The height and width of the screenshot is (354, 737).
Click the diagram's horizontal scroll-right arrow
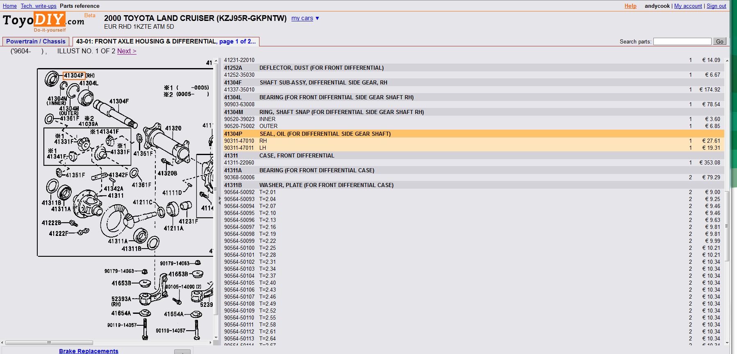(x=211, y=343)
